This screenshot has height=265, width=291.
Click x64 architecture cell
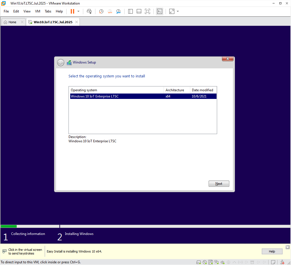[168, 96]
